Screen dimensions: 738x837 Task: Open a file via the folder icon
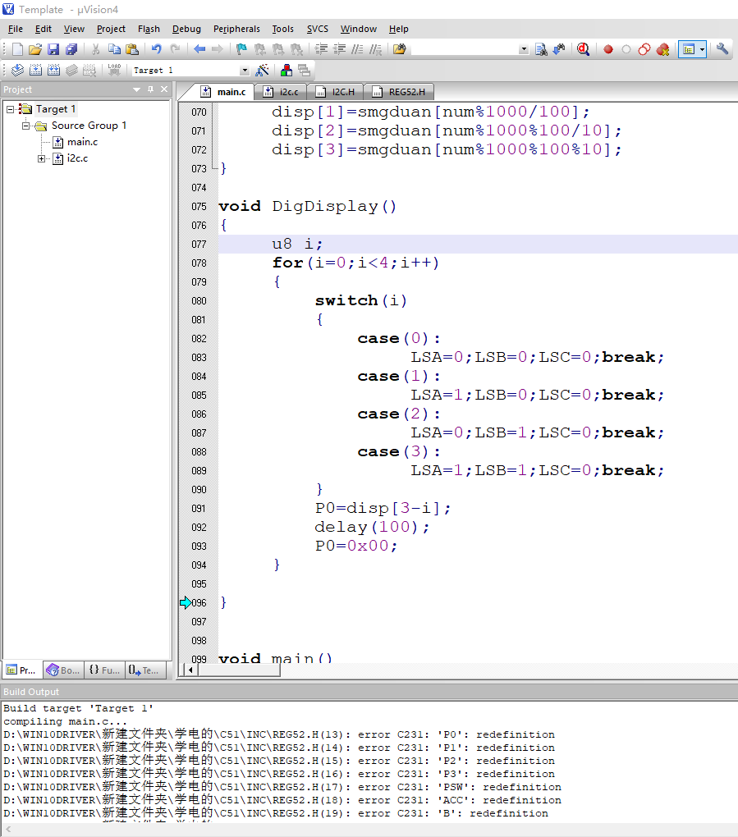(35, 49)
